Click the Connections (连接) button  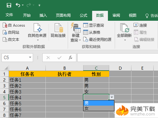[x=140, y=25]
